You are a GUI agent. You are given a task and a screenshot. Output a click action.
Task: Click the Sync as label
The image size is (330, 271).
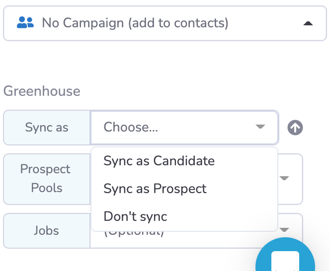click(47, 128)
